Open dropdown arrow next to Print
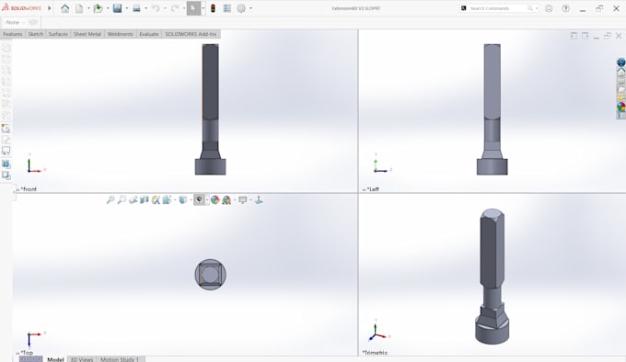 [x=145, y=8]
